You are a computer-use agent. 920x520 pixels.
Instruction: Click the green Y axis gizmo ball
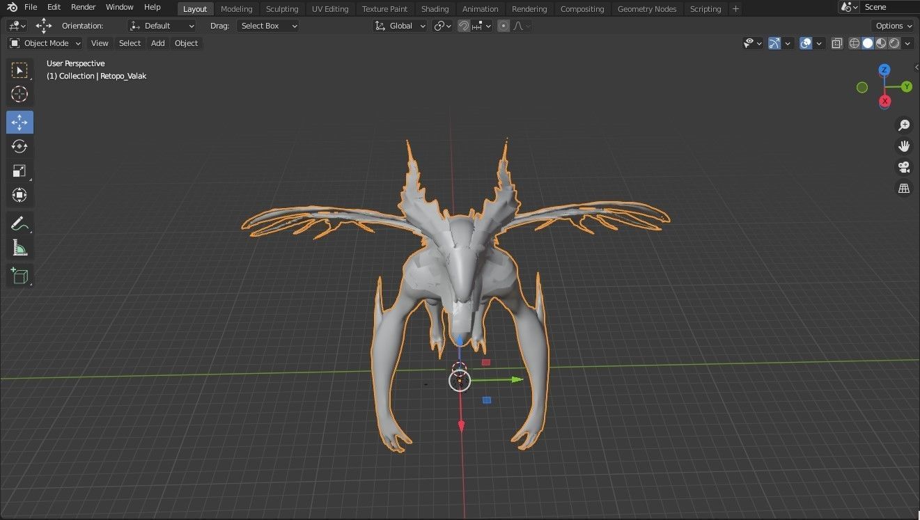pyautogui.click(x=907, y=87)
